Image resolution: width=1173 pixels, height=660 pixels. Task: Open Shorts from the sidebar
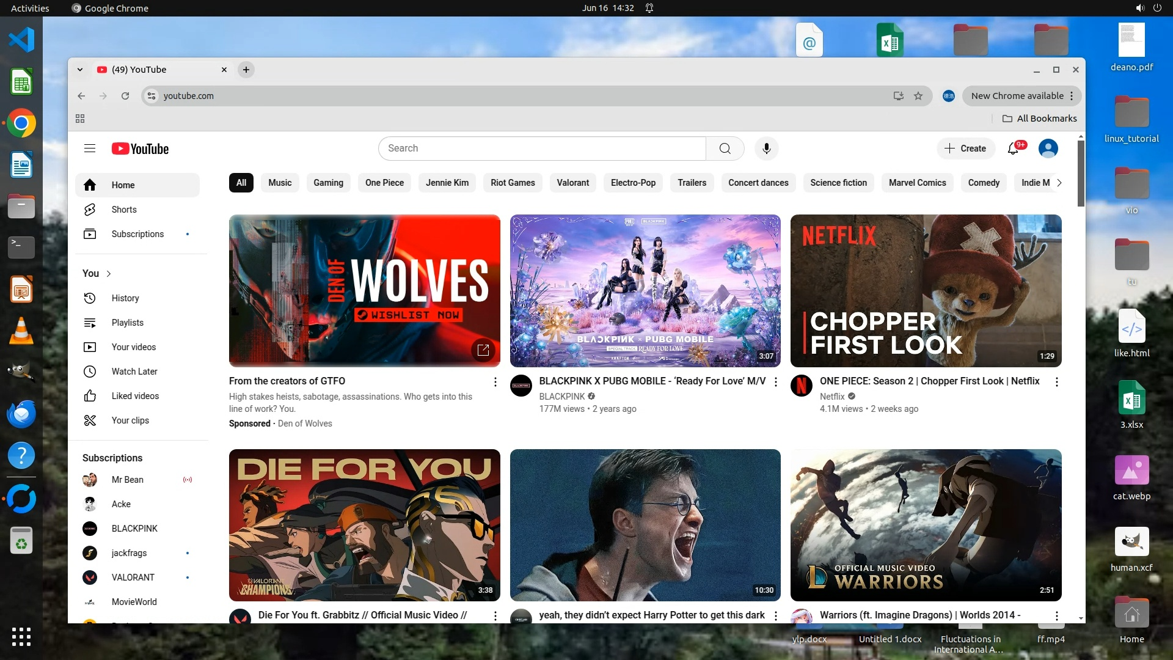tap(124, 210)
